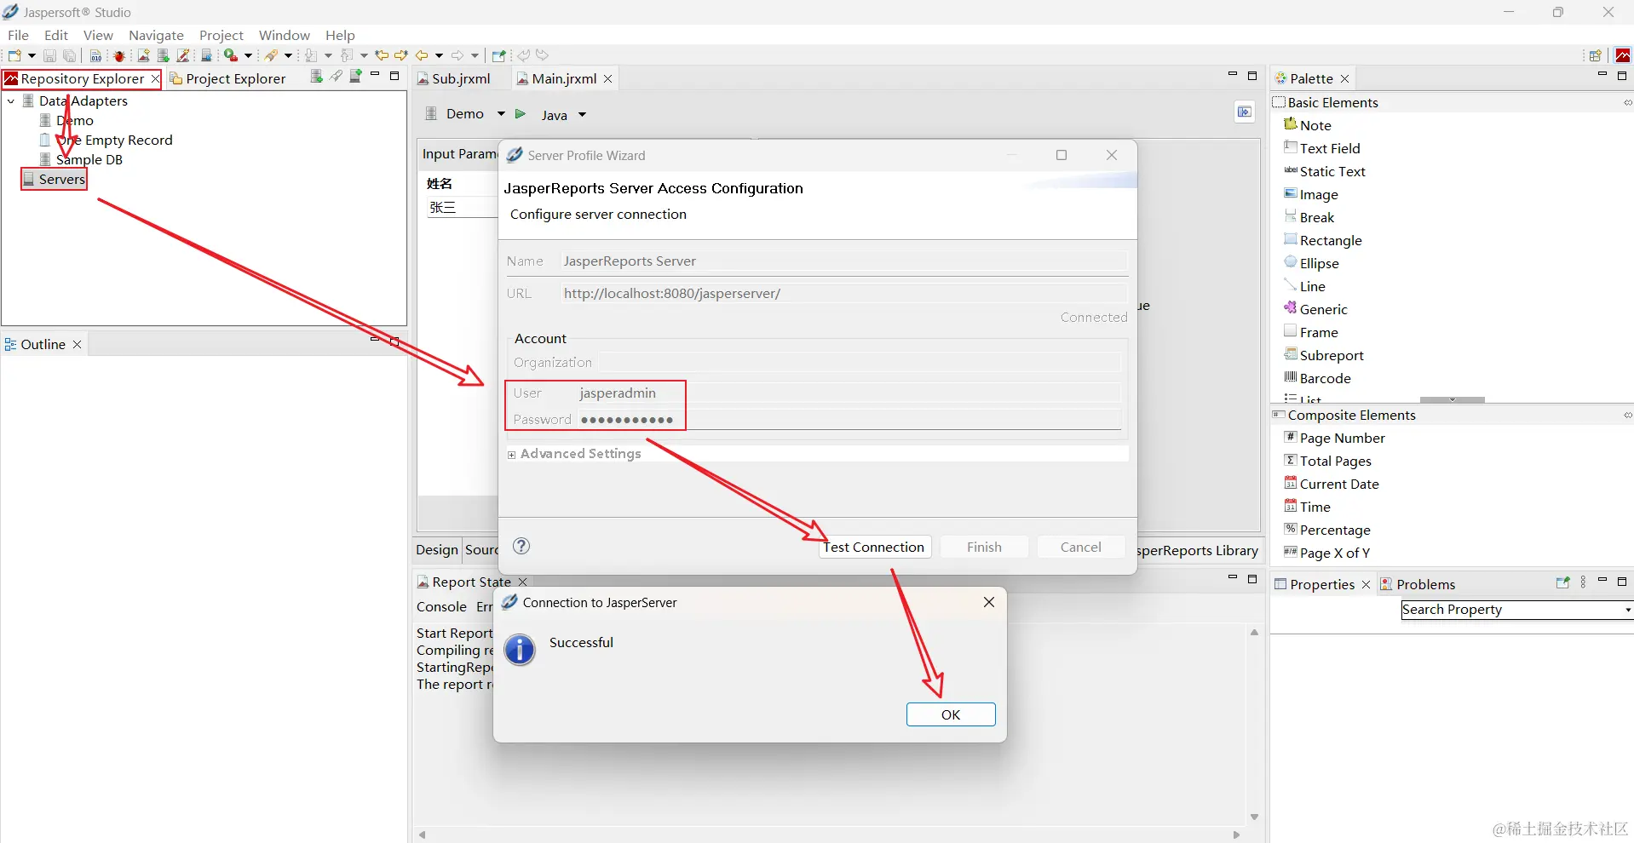Click the binary 010 toolbar icon
This screenshot has width=1634, height=843.
[96, 55]
